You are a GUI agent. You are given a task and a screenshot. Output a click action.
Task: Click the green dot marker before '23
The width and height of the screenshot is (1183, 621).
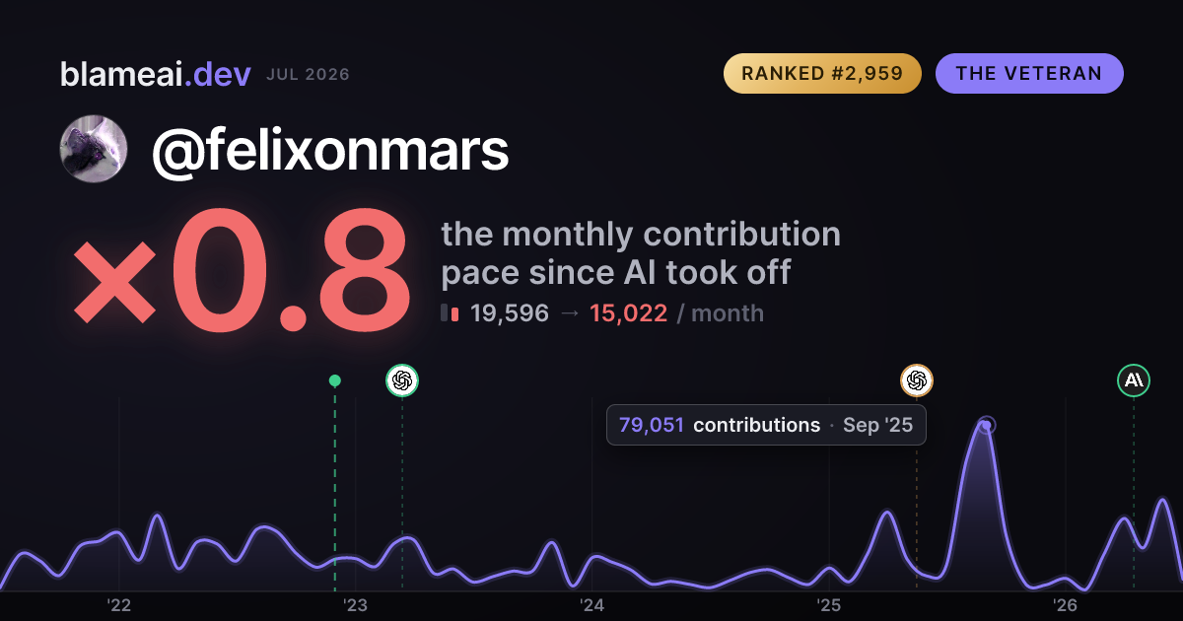point(335,380)
